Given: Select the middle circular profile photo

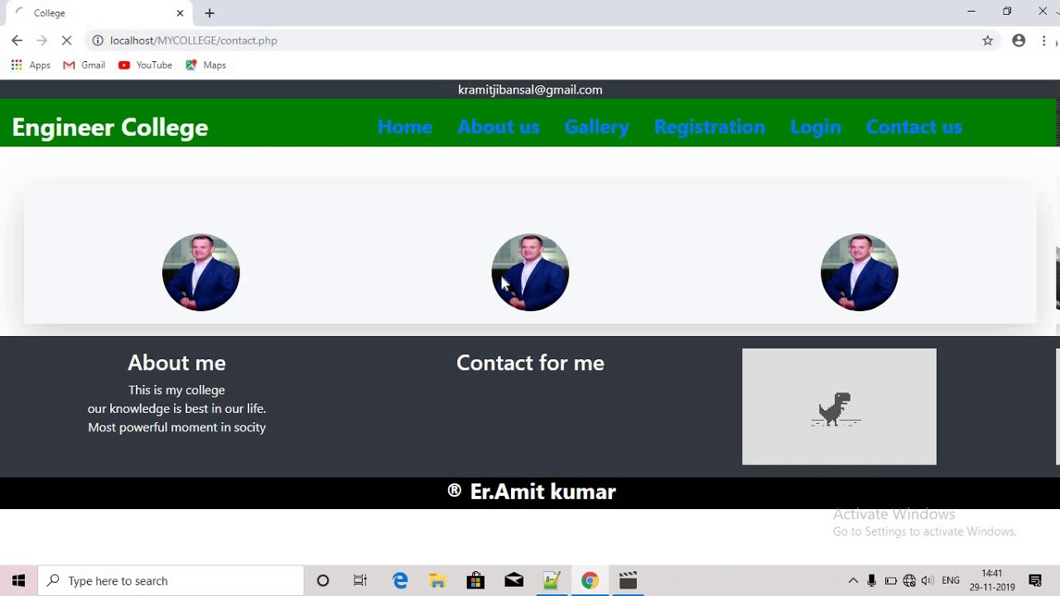Looking at the screenshot, I should [x=530, y=272].
